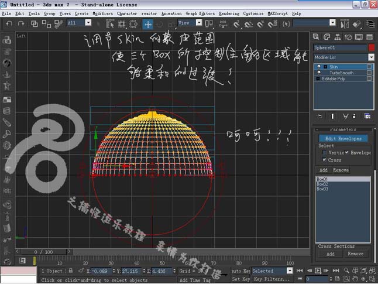Screen dimensions: 378x284
Task: Open the Modify command panel tab
Action: click(327, 37)
